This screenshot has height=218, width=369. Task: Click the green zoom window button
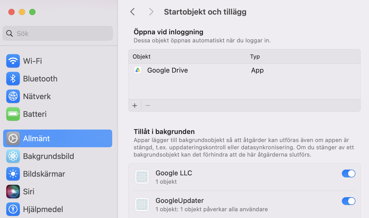coord(32,12)
